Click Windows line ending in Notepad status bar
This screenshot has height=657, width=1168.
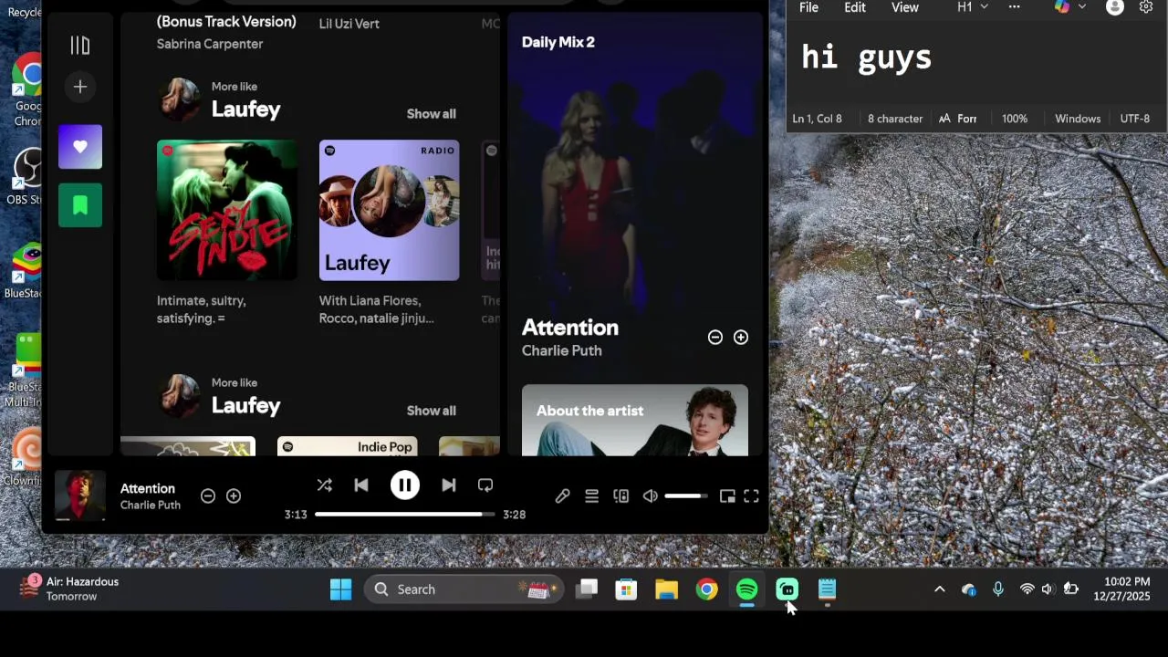click(x=1078, y=119)
